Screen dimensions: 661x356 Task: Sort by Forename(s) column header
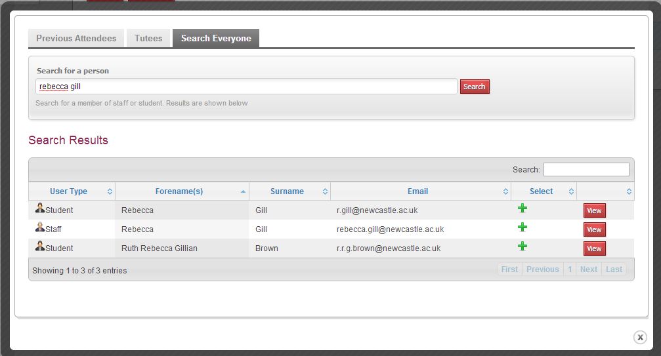point(179,191)
